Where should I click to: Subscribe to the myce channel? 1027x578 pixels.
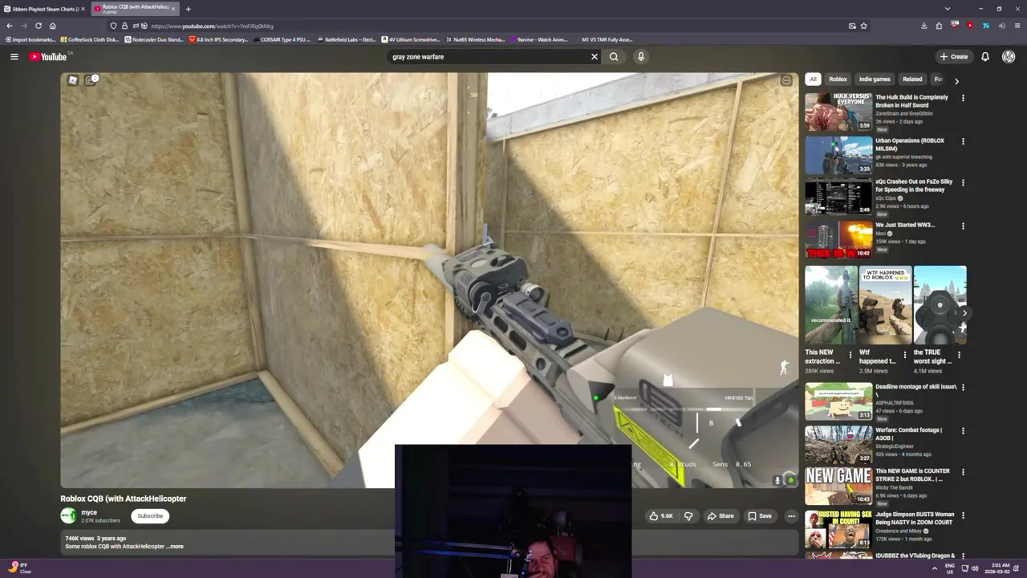150,516
